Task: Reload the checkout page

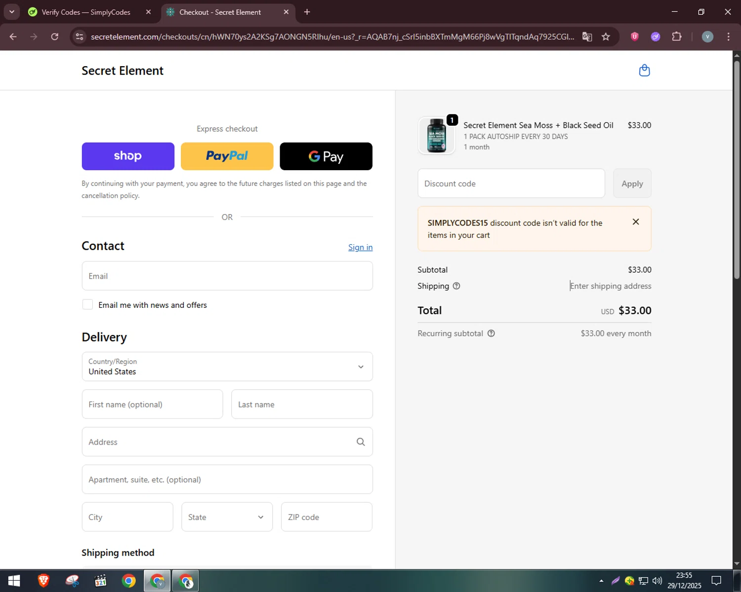Action: (x=55, y=37)
